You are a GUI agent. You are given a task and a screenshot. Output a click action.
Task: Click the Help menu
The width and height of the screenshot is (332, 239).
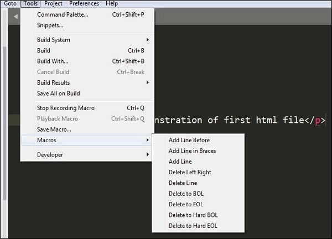click(112, 3)
